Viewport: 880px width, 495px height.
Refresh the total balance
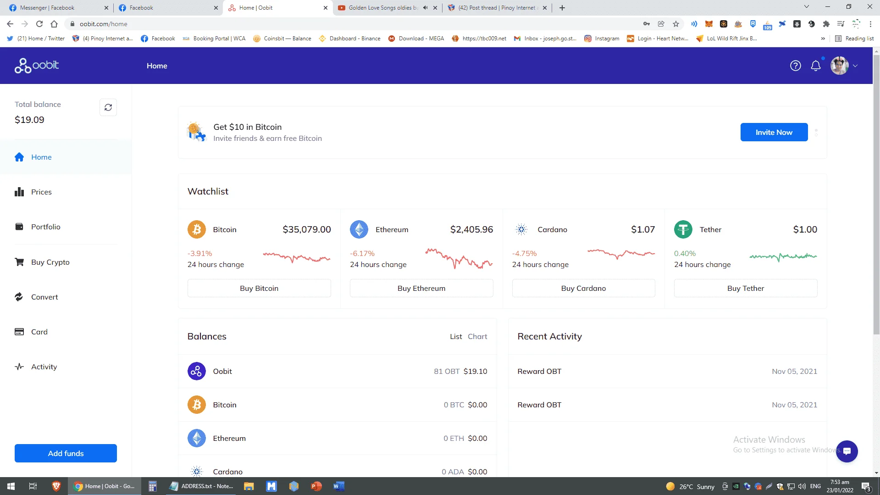coord(108,107)
